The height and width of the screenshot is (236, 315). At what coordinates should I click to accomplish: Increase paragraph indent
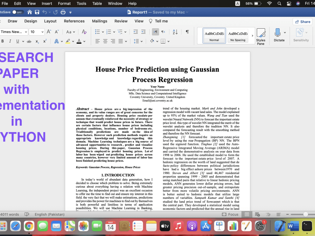click(x=143, y=32)
